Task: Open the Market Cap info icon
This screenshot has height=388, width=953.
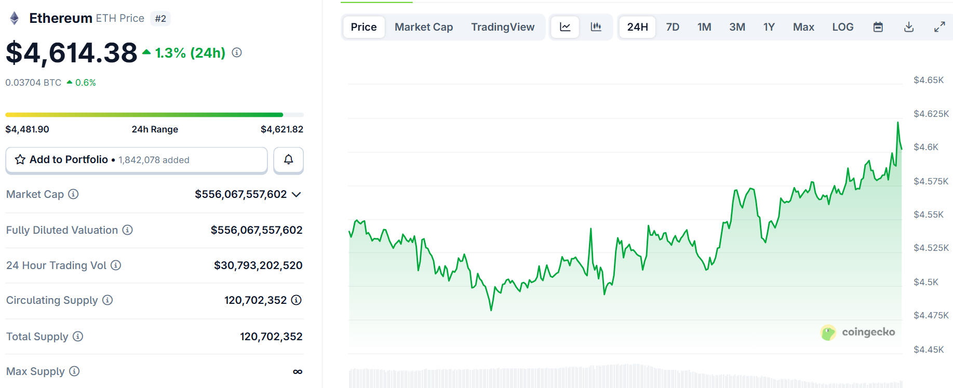Action: pos(73,194)
